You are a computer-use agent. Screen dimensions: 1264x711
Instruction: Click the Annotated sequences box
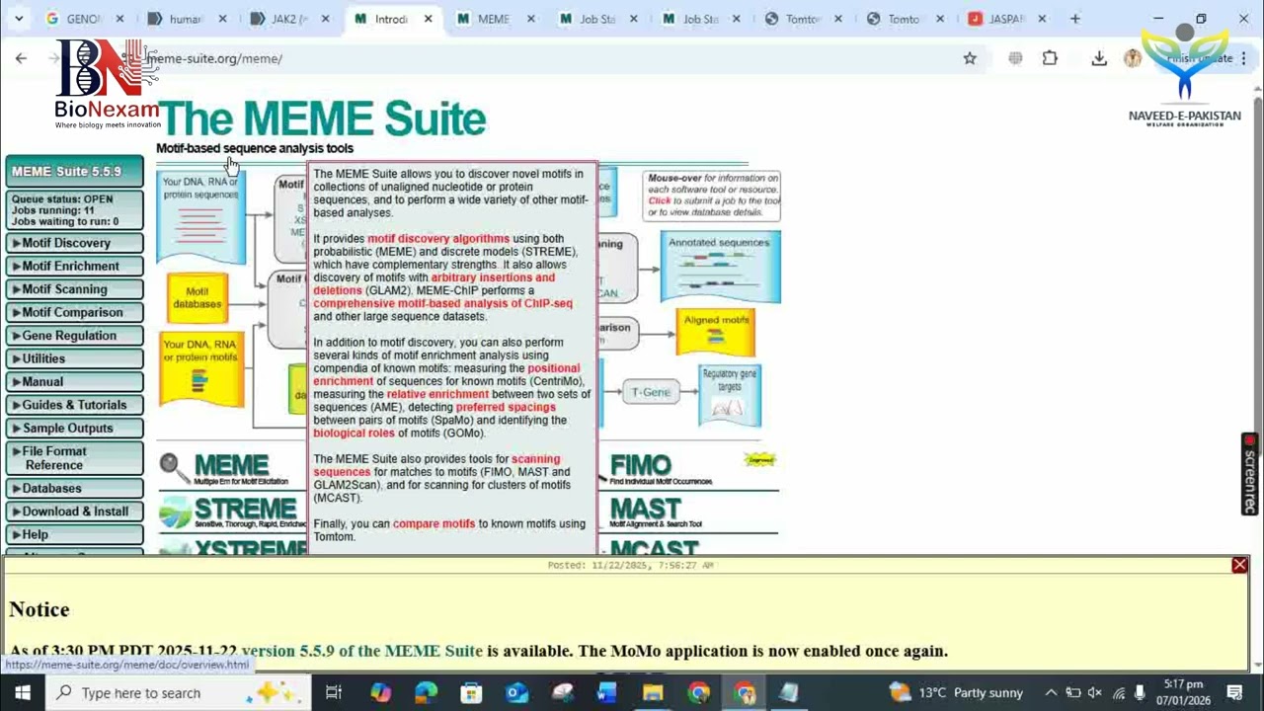tap(719, 265)
